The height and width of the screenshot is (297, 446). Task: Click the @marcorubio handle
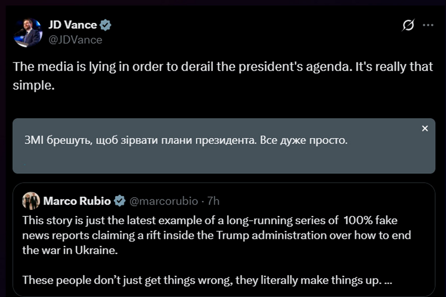click(x=163, y=201)
